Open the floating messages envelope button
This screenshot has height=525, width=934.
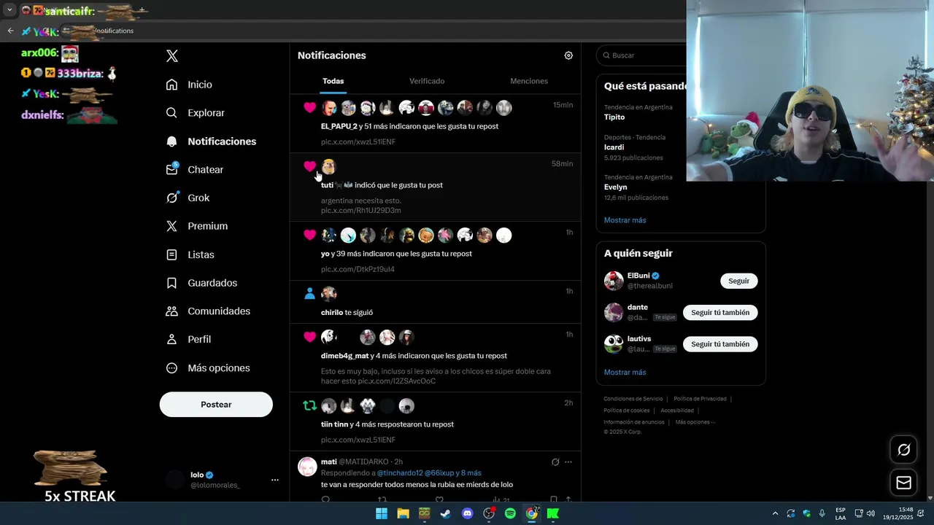point(903,483)
